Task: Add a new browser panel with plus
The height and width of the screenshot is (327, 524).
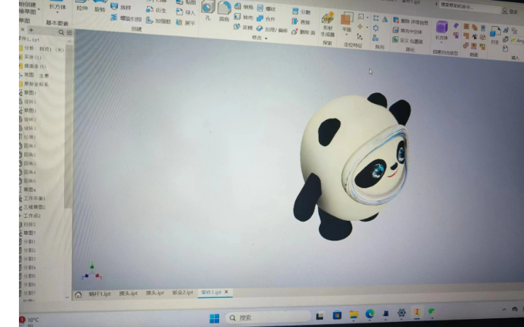Action: pos(31,30)
